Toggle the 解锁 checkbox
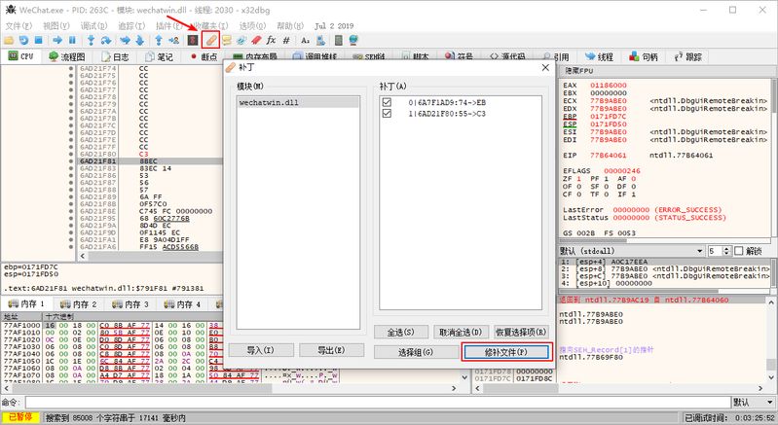Screen dimensions: 778x425 click(x=739, y=251)
